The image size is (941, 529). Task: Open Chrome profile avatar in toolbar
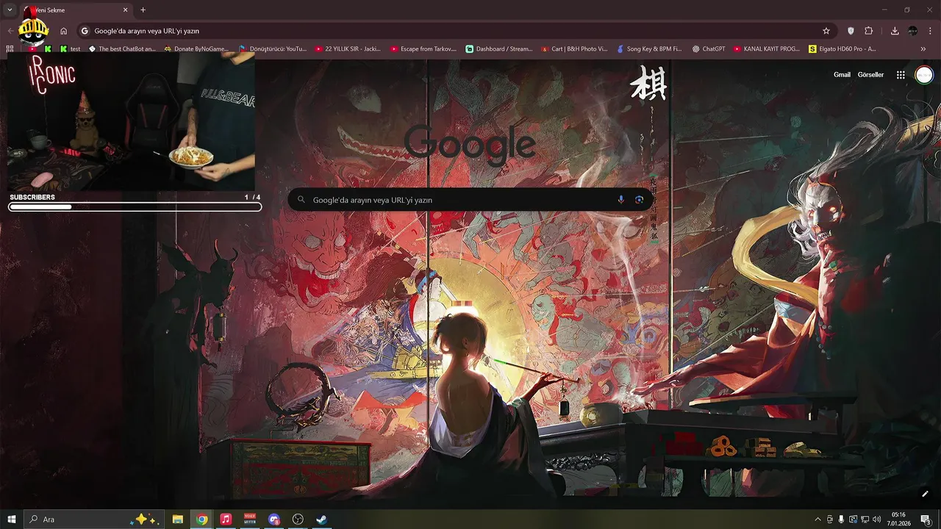(912, 31)
